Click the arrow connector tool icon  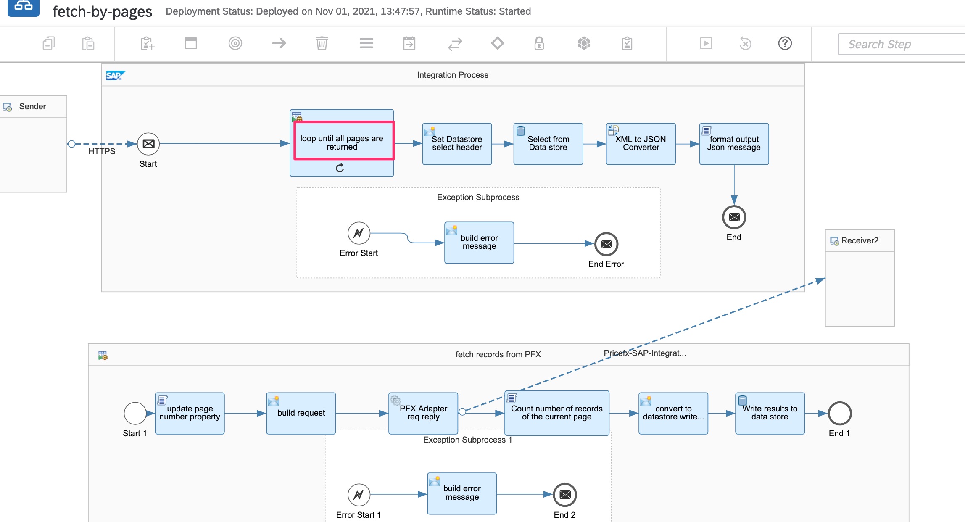[279, 43]
